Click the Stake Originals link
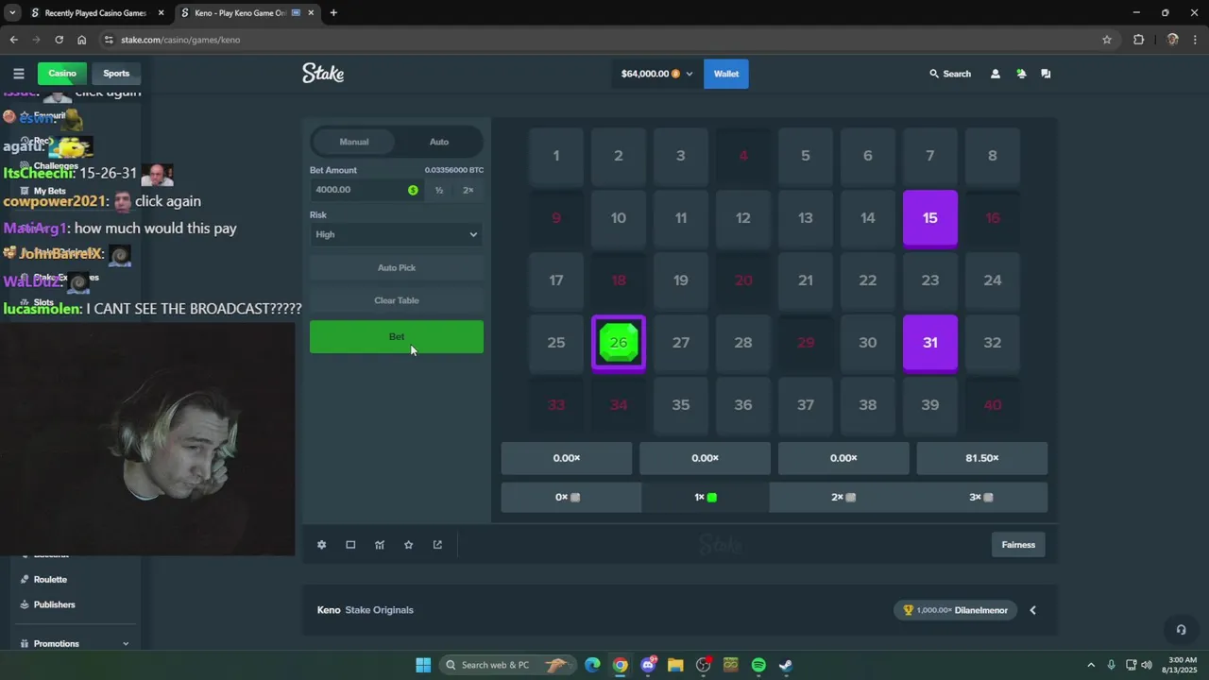The height and width of the screenshot is (680, 1209). pos(380,610)
